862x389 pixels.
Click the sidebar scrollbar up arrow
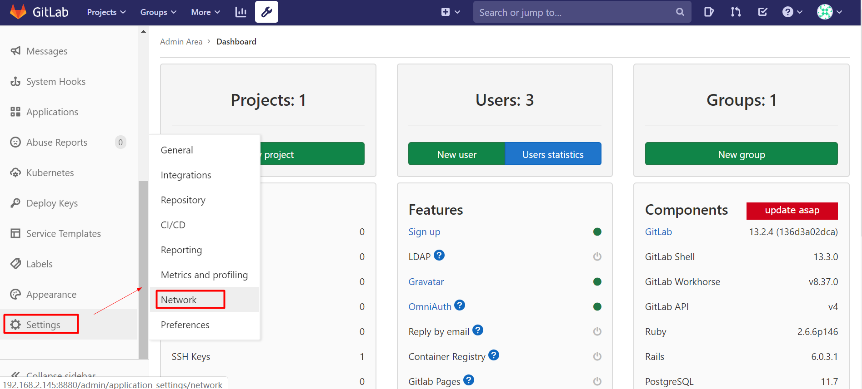[x=143, y=31]
